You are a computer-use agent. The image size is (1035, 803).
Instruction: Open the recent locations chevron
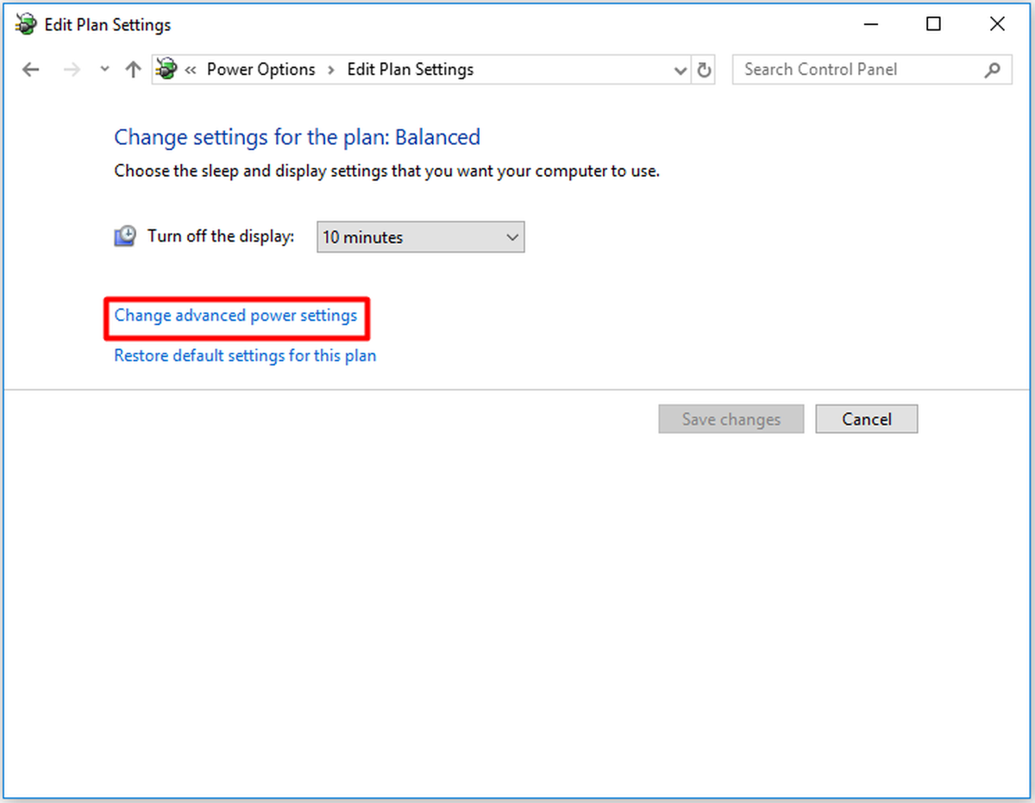(104, 70)
